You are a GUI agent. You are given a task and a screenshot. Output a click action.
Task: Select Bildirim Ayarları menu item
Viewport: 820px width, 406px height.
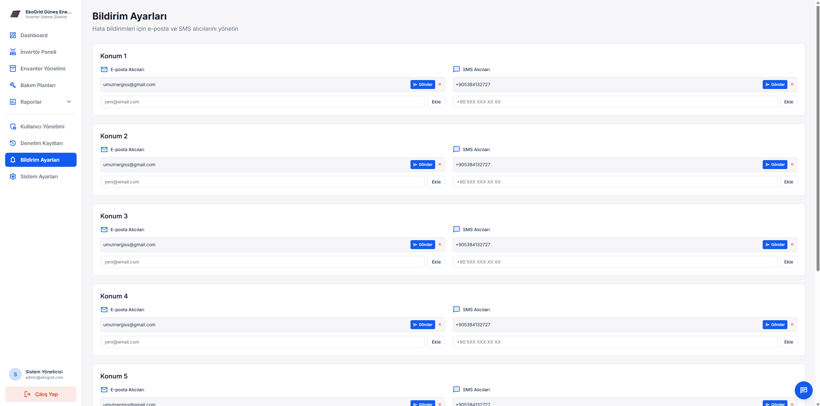[41, 160]
